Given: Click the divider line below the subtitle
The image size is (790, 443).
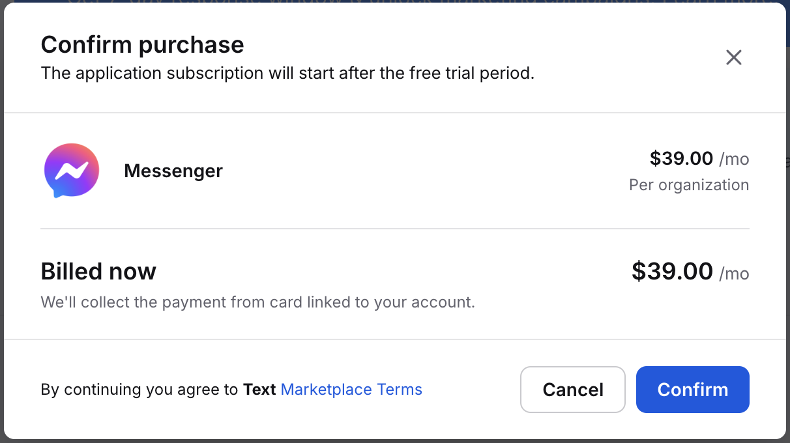Looking at the screenshot, I should [395, 113].
